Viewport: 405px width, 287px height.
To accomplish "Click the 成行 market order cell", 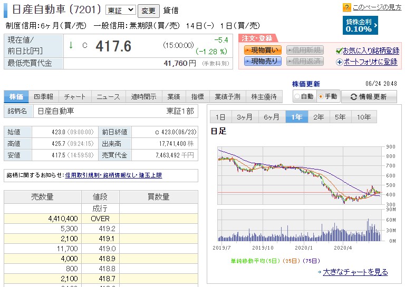I will pos(100,209).
